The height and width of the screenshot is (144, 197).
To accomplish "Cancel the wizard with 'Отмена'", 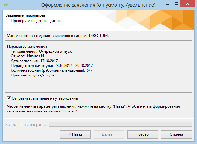I will (x=176, y=134).
